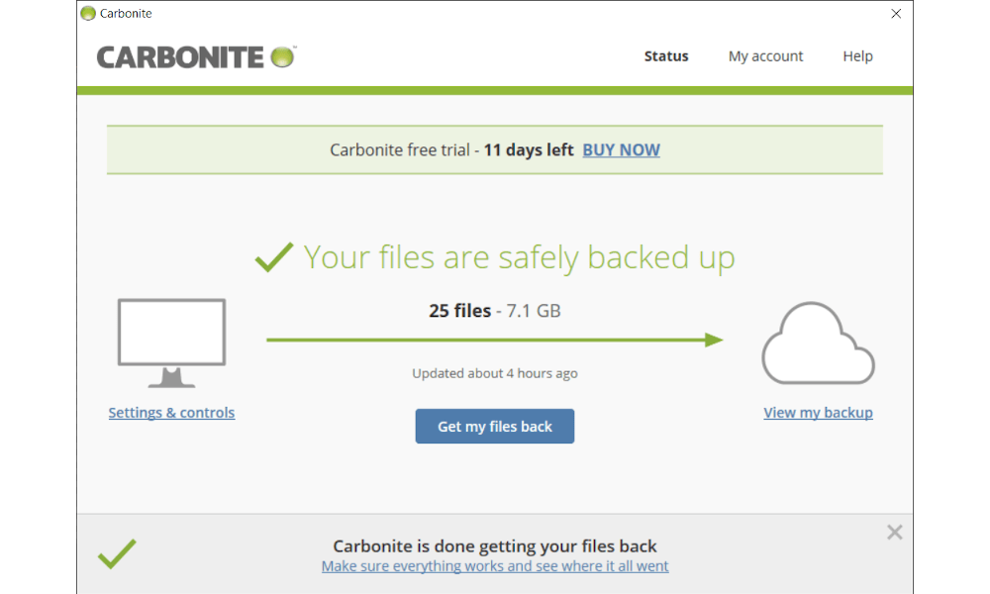Close the Carbonite window

[x=896, y=13]
